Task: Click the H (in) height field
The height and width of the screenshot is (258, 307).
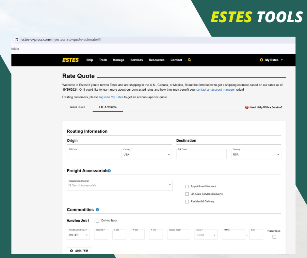Action: [x=156, y=235]
